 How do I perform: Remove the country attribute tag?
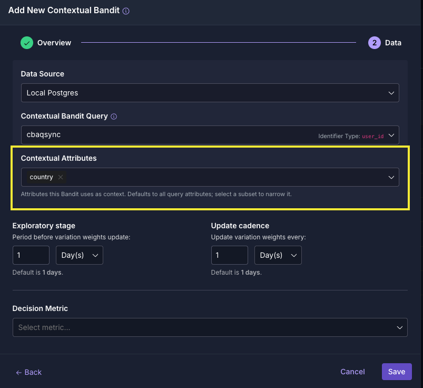point(61,177)
